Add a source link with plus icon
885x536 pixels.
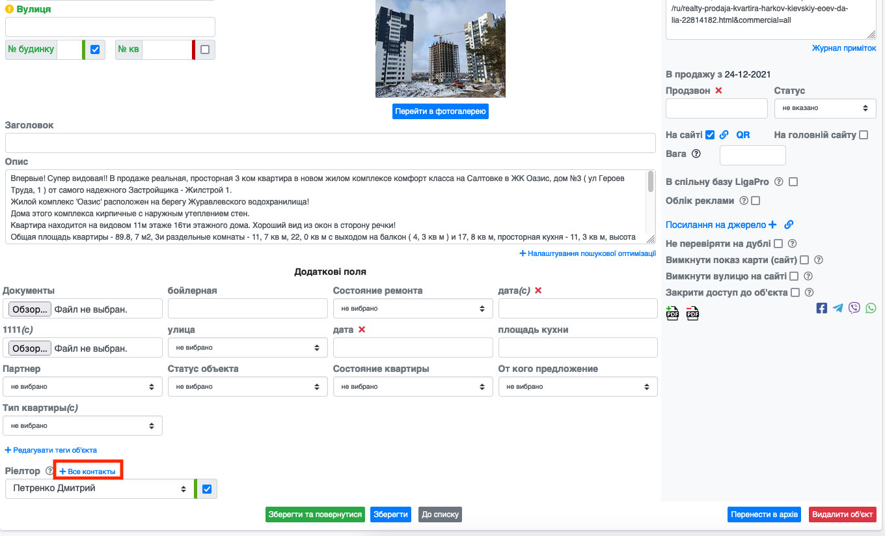pyautogui.click(x=772, y=225)
